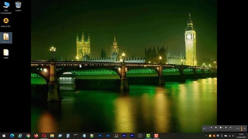The width and height of the screenshot is (248, 139).
Task: Select the AIMP folder on desktop
Action: [6, 54]
